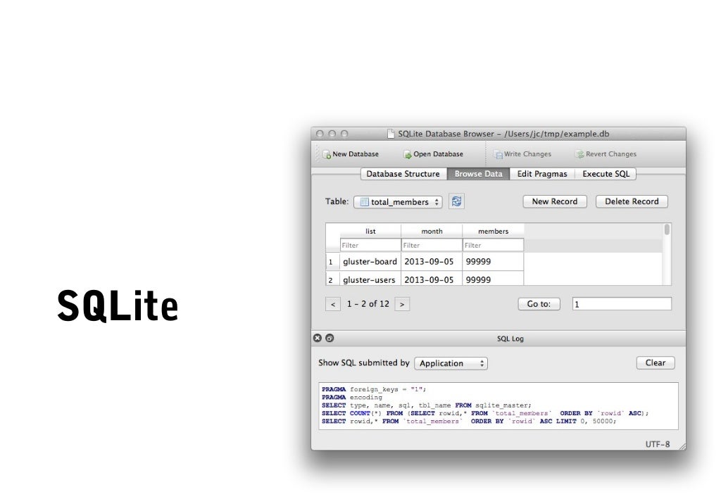The height and width of the screenshot is (499, 721).
Task: Click the Open Database toolbar icon
Action: click(408, 154)
